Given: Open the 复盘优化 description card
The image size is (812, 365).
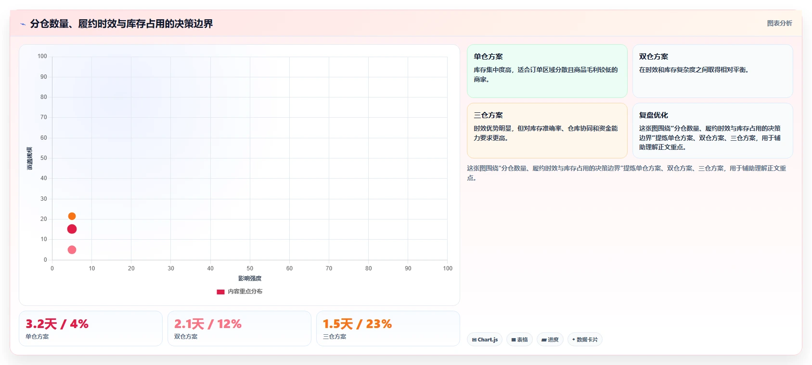Looking at the screenshot, I should [x=712, y=131].
